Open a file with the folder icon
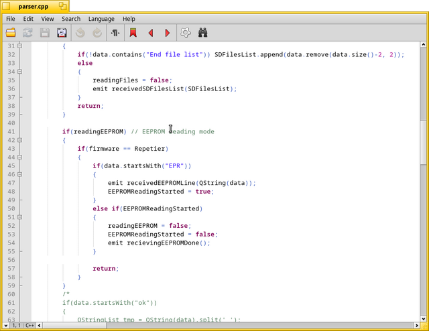 pos(11,33)
